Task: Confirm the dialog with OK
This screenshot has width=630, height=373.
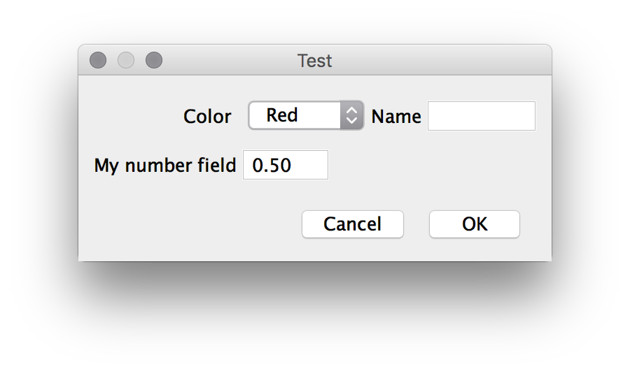Action: pyautogui.click(x=474, y=224)
